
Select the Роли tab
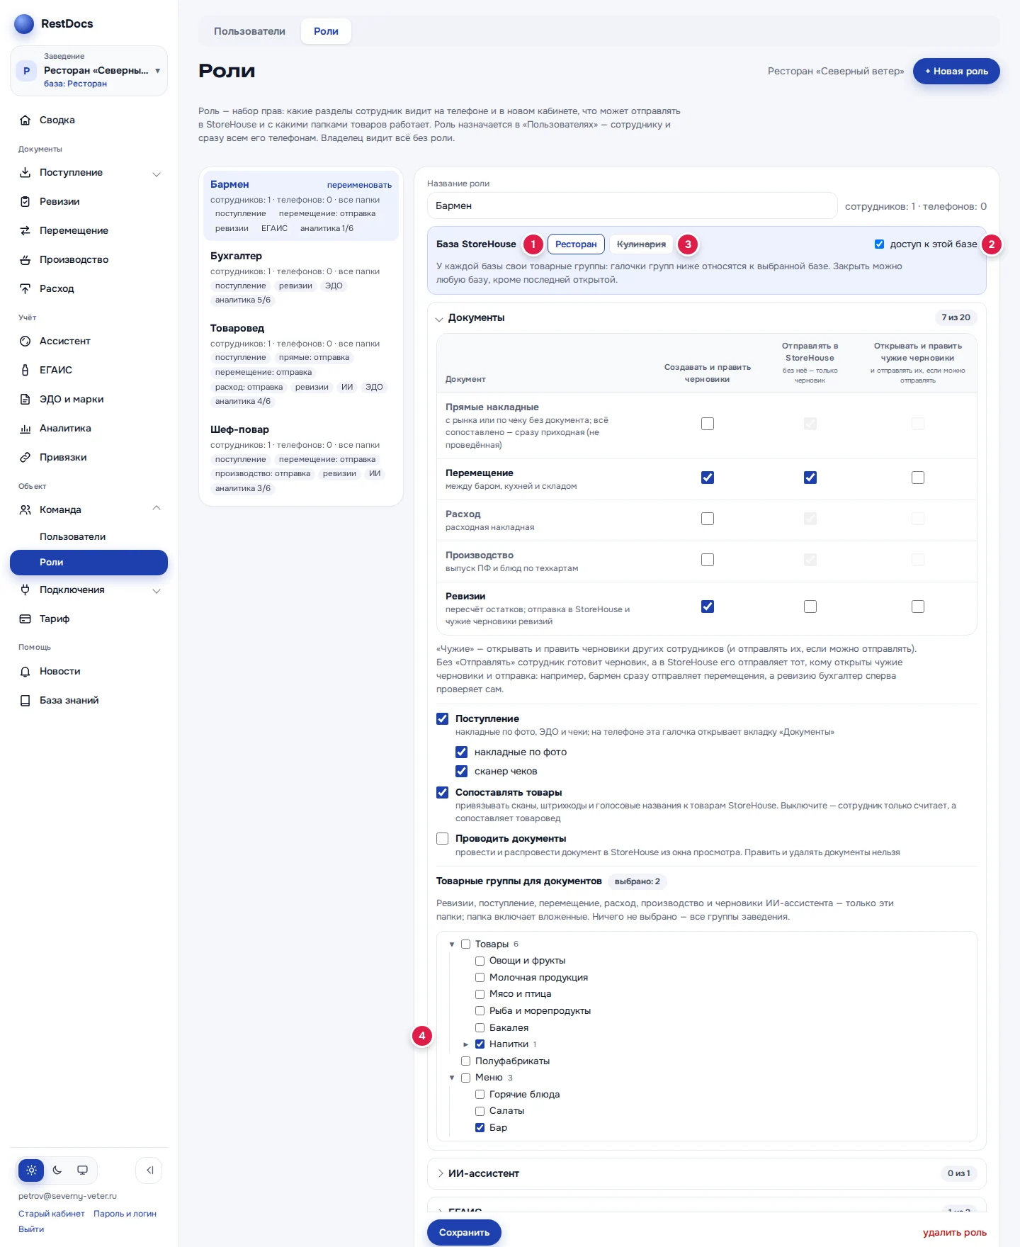tap(326, 31)
